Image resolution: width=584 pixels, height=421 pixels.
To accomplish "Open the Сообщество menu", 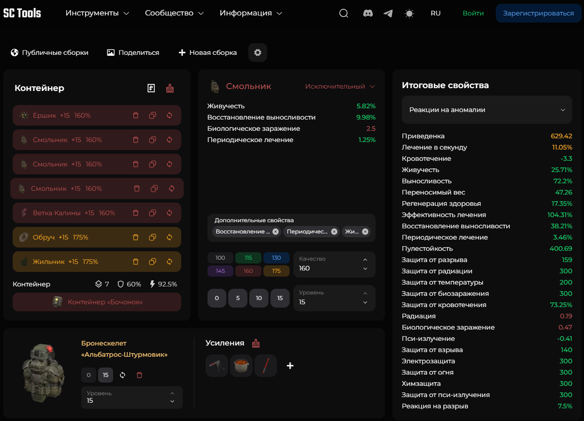I will pos(174,13).
